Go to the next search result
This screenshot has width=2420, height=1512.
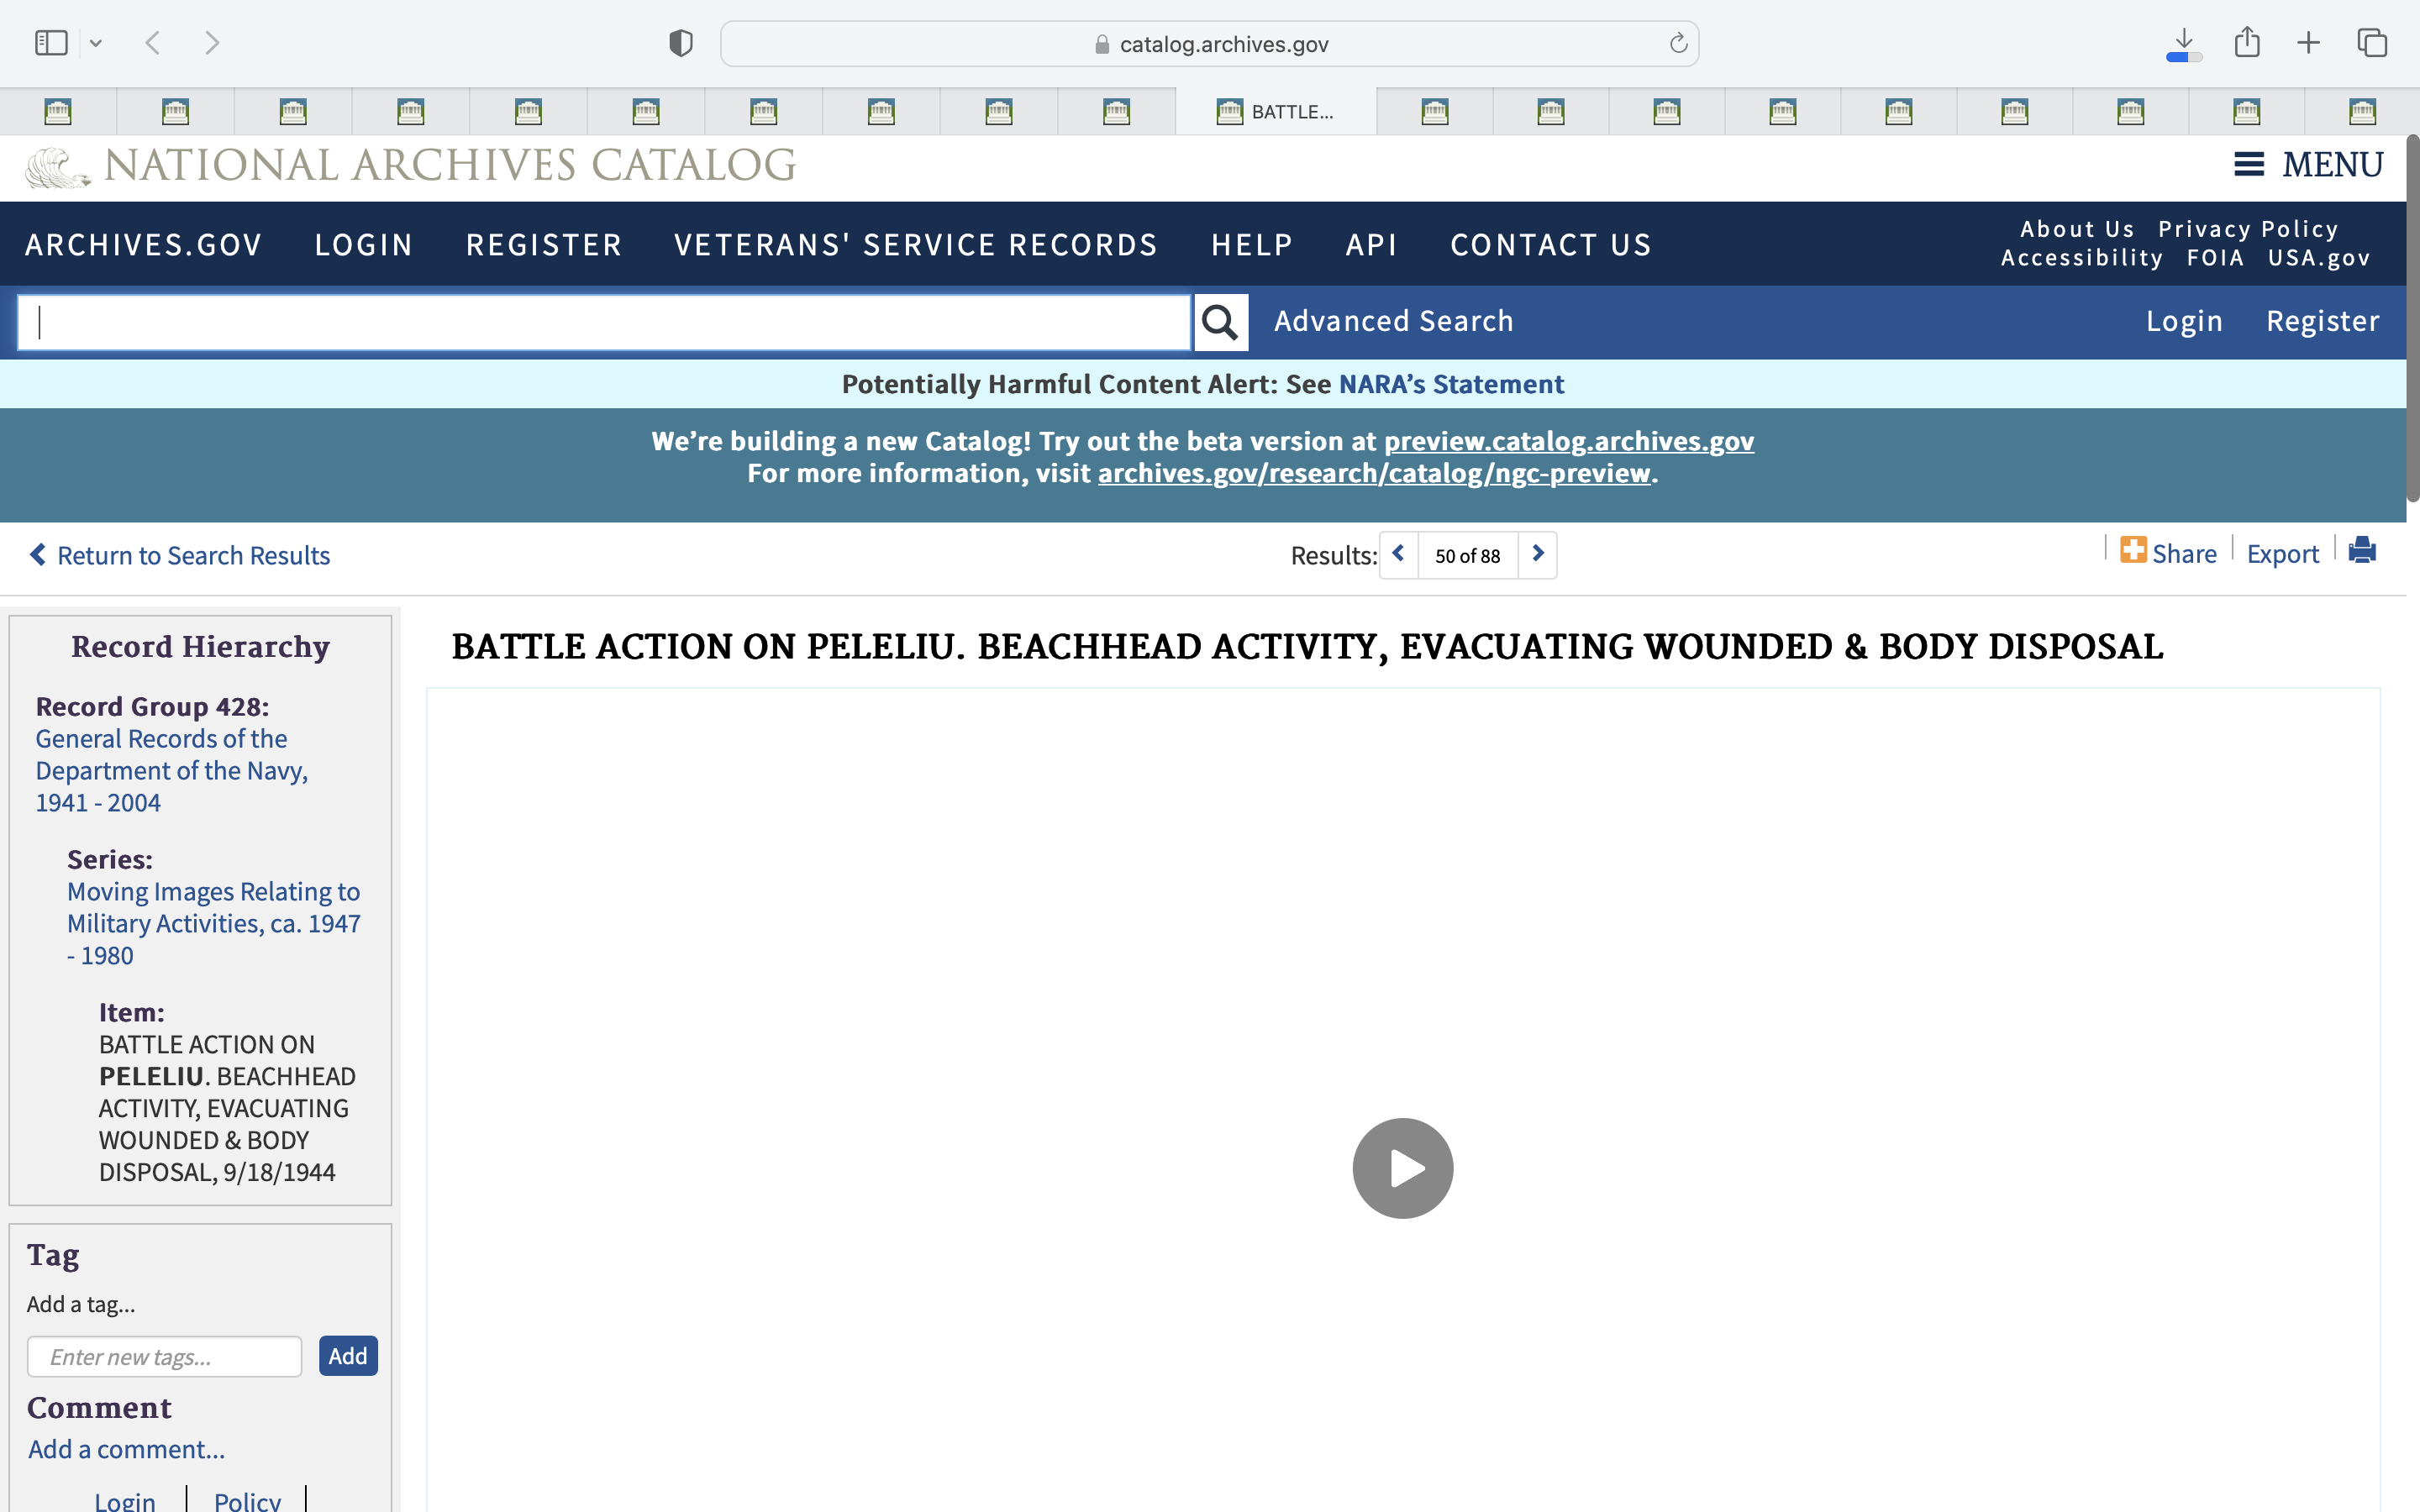click(1538, 554)
